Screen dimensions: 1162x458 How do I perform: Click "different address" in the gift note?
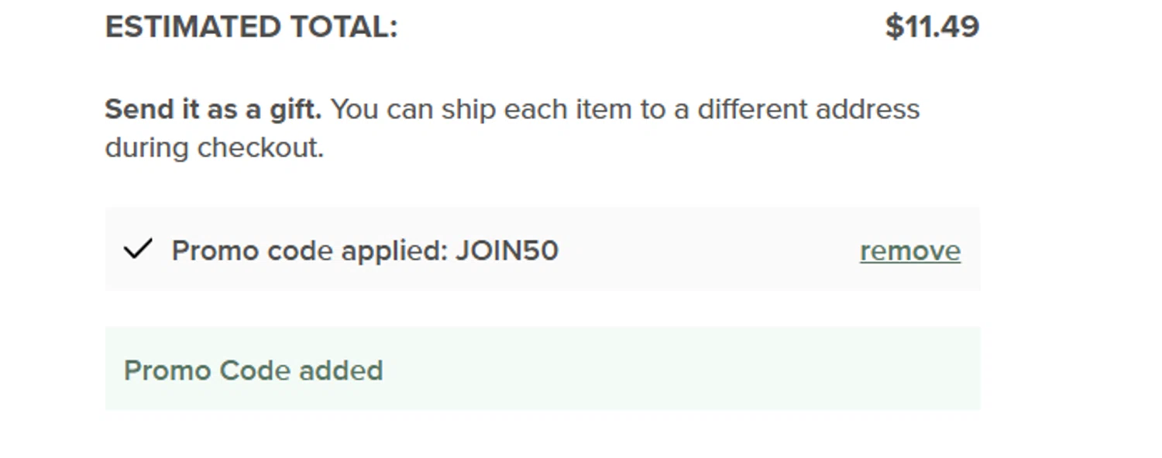coord(808,109)
